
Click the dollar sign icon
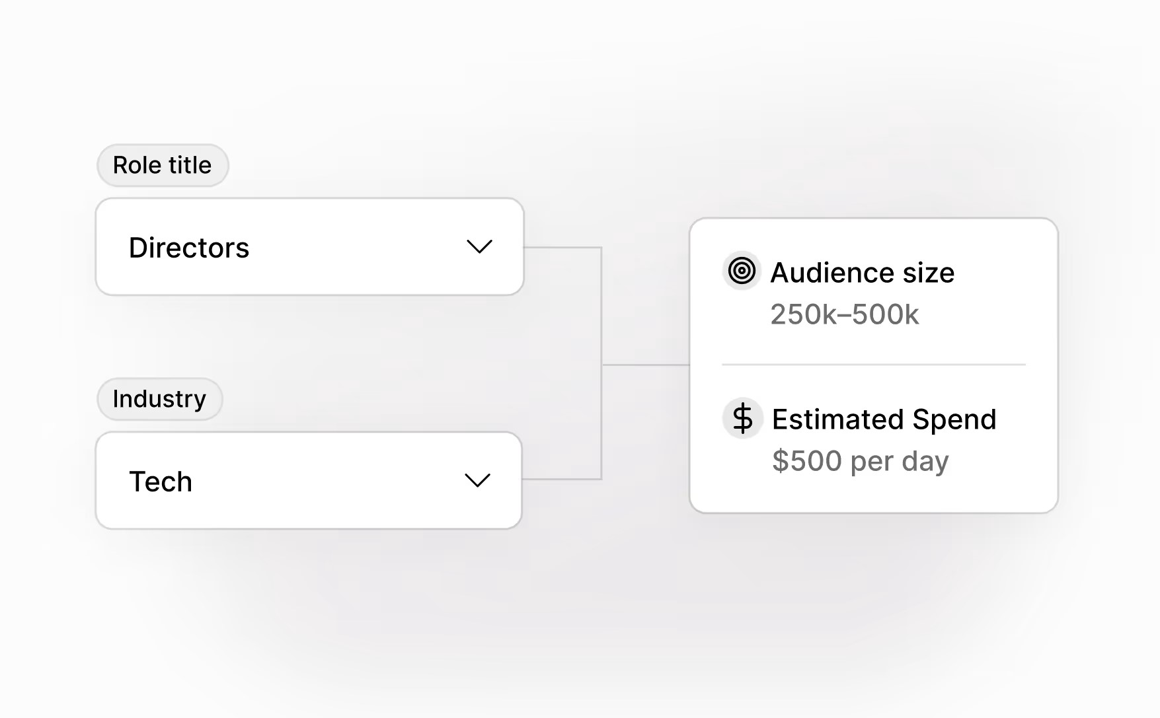click(742, 418)
